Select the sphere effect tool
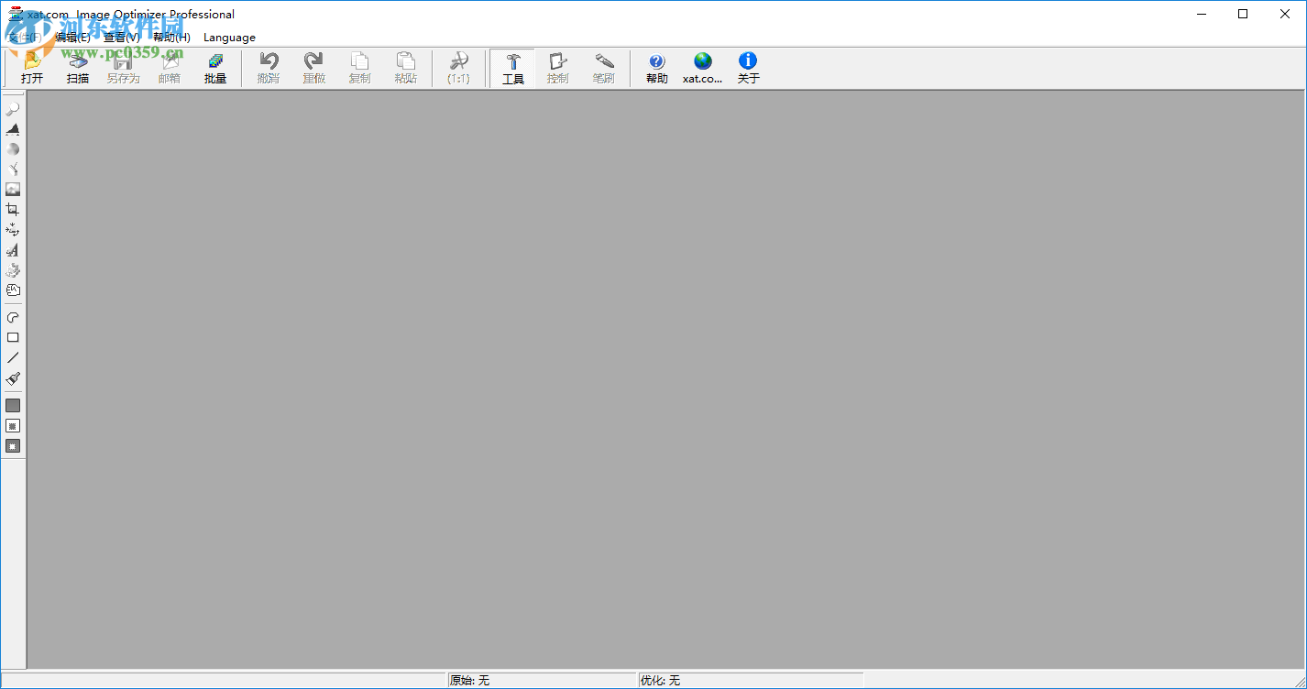Screen dimensions: 1307x689 [x=13, y=148]
